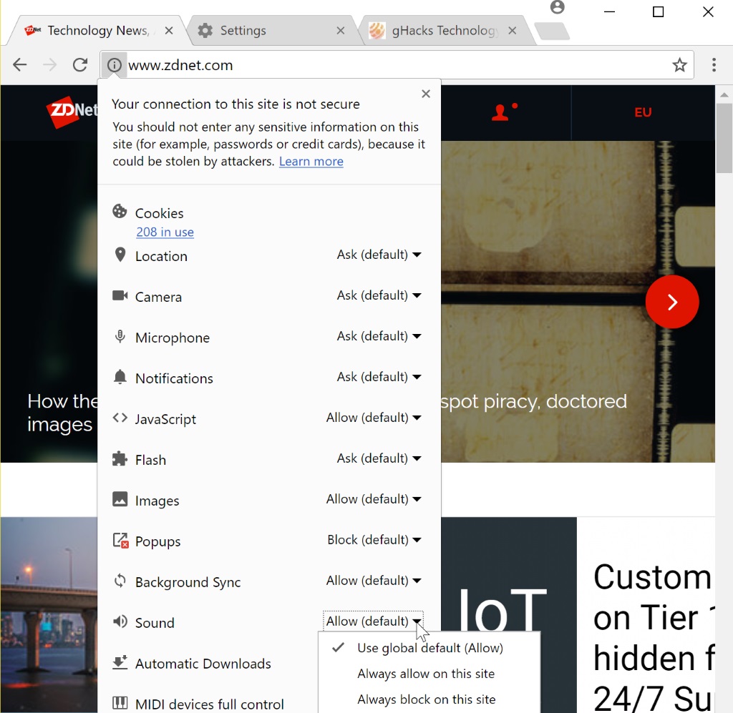This screenshot has height=713, width=733.
Task: Click 'Your connection to this site is not secure'
Action: [236, 104]
